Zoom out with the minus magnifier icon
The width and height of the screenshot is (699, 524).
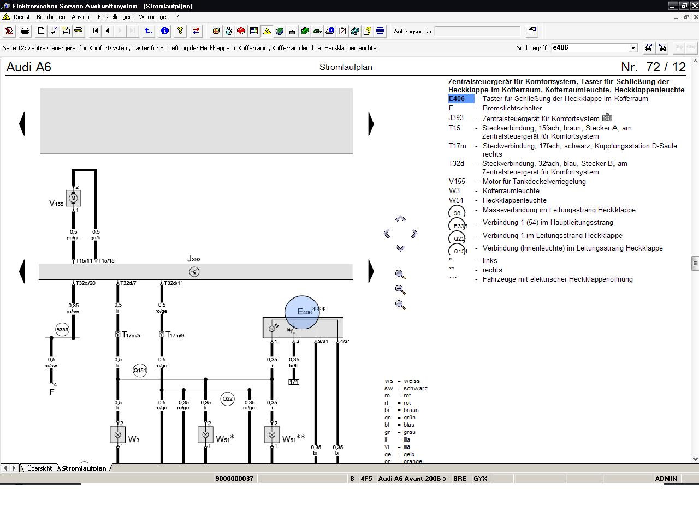400,305
